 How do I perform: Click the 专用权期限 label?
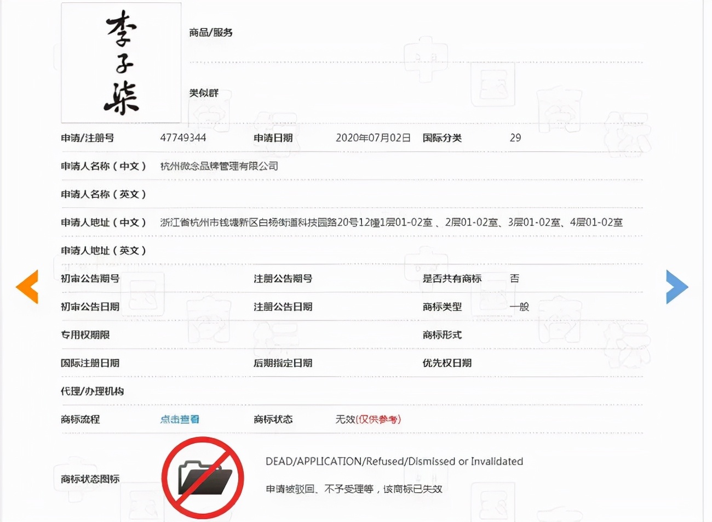(x=85, y=334)
